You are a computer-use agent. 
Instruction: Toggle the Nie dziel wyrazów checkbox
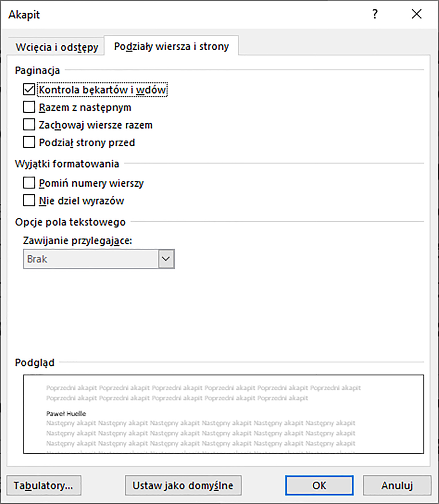coord(29,201)
